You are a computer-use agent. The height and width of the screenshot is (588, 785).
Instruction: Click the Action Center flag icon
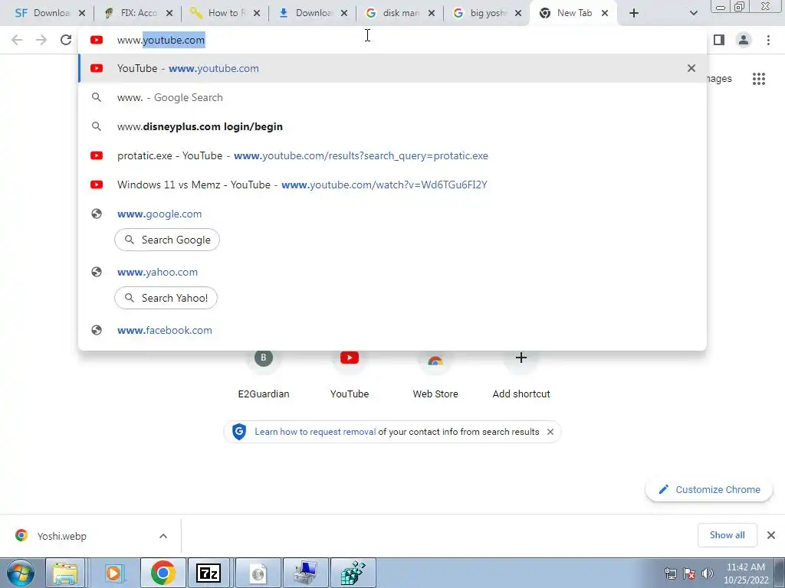point(689,573)
